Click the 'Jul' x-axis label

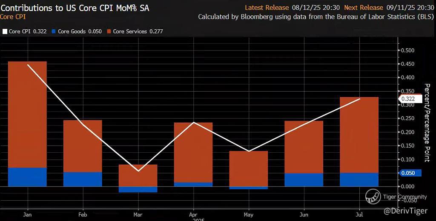(x=359, y=215)
